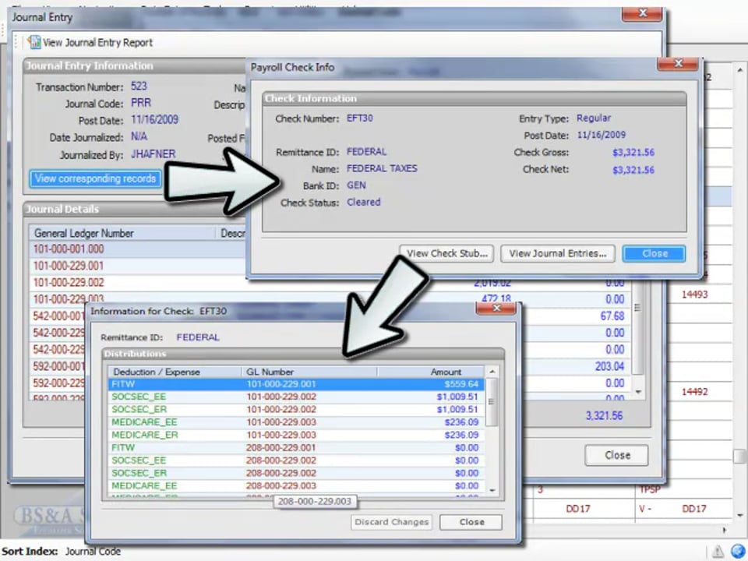Image resolution: width=748 pixels, height=561 pixels.
Task: Click Journalized By value JHAFNER
Action: (153, 154)
